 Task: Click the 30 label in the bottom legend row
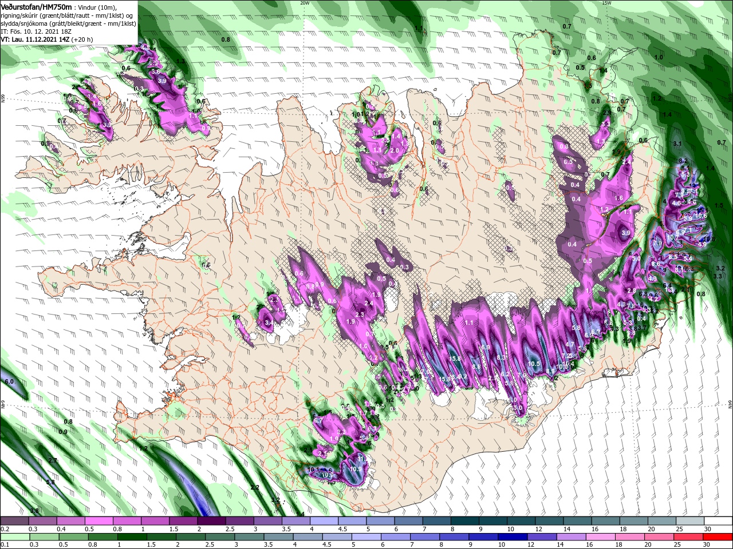point(708,544)
